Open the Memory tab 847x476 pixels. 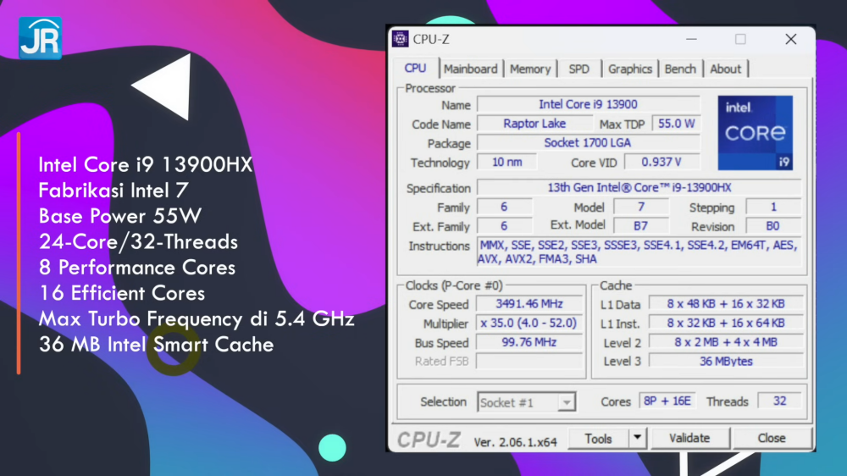click(x=530, y=69)
